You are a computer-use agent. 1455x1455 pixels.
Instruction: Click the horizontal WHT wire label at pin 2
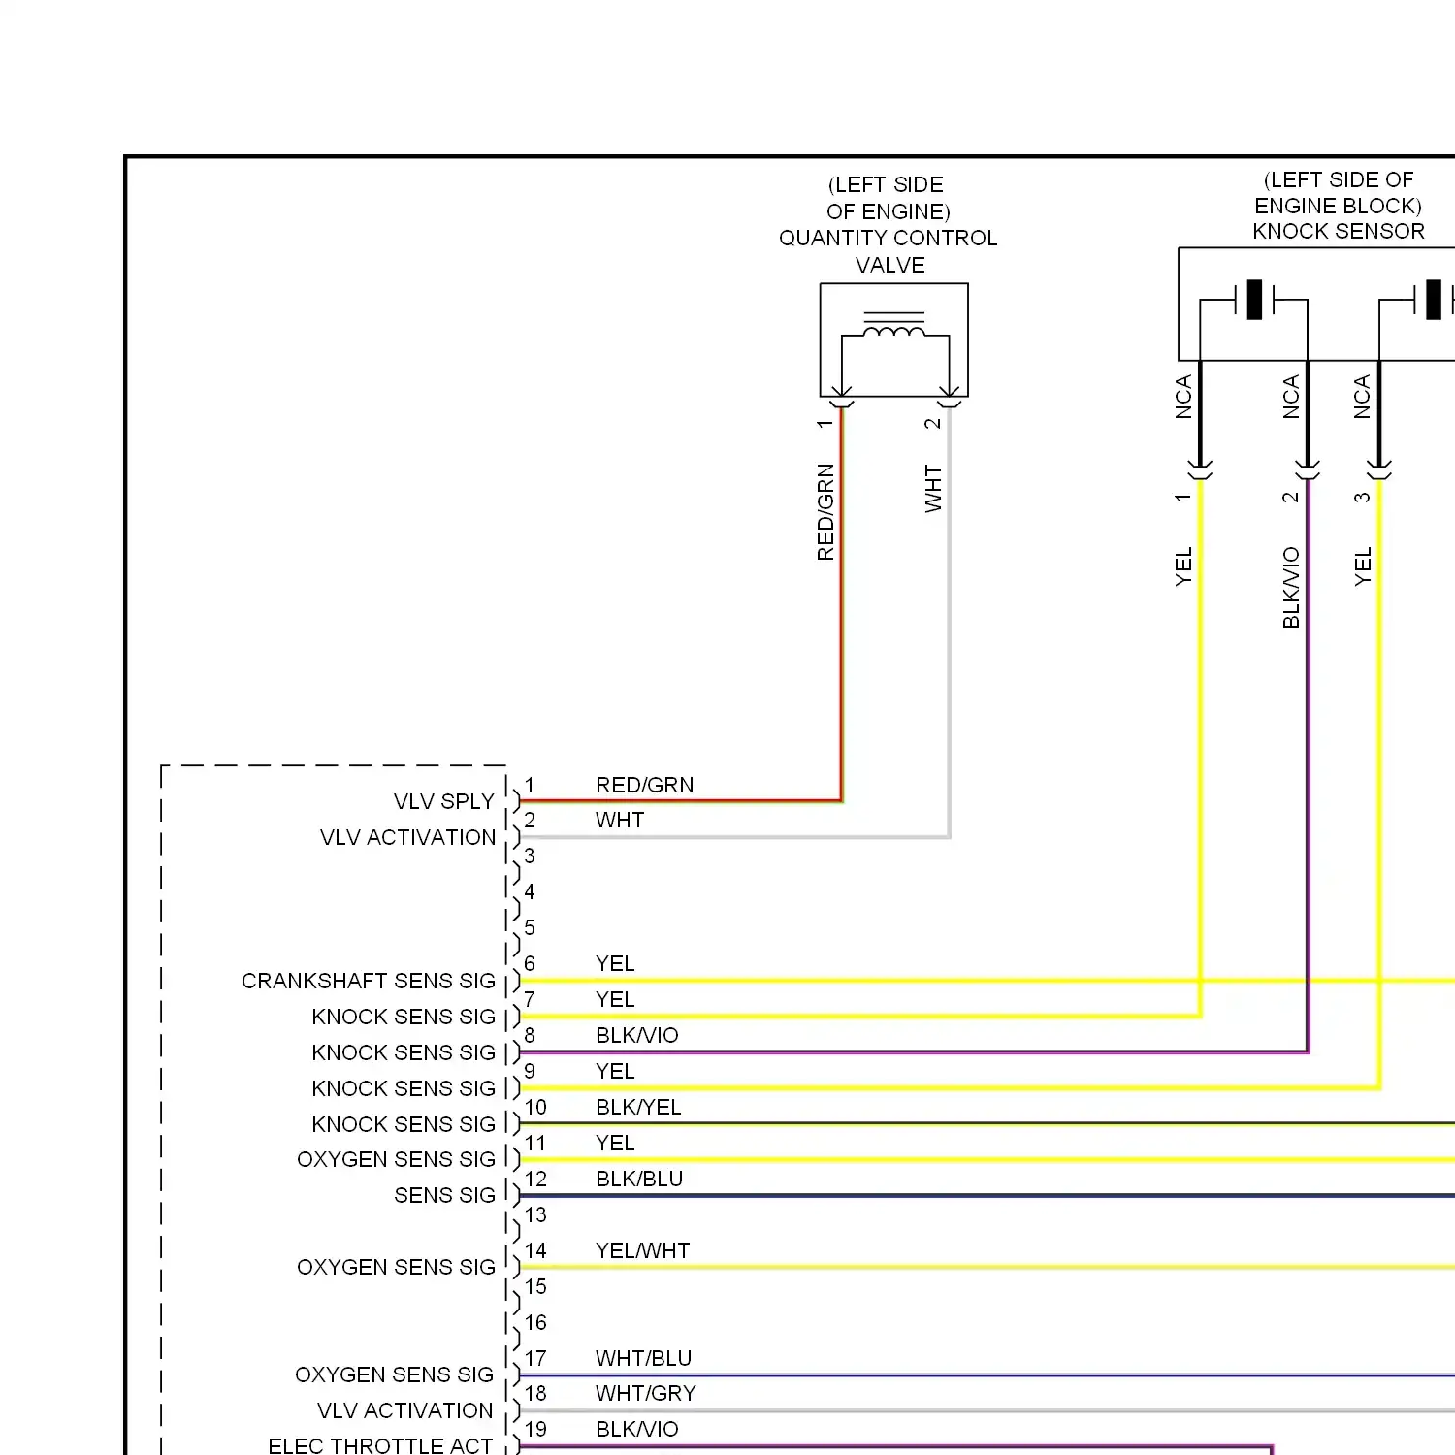click(x=620, y=820)
